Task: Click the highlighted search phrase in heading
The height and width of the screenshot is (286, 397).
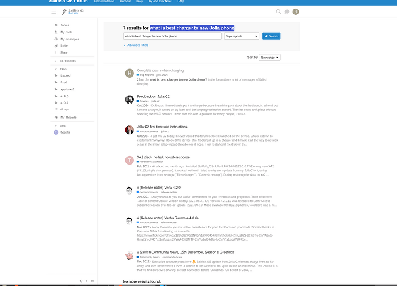Action: pyautogui.click(x=192, y=28)
